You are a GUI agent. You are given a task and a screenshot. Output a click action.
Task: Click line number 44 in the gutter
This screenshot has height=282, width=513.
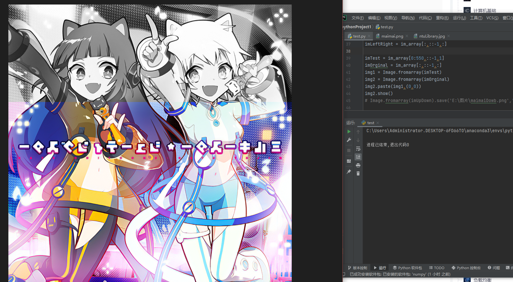pos(348,94)
